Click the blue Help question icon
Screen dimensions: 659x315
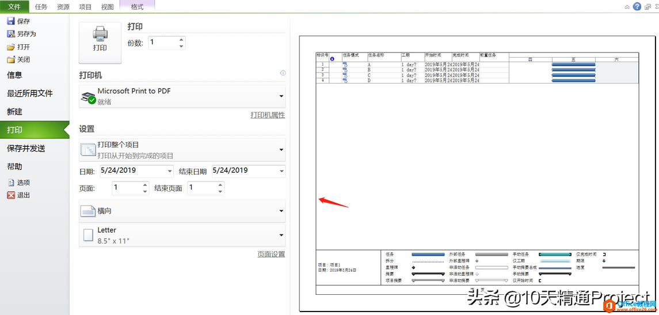pos(637,6)
